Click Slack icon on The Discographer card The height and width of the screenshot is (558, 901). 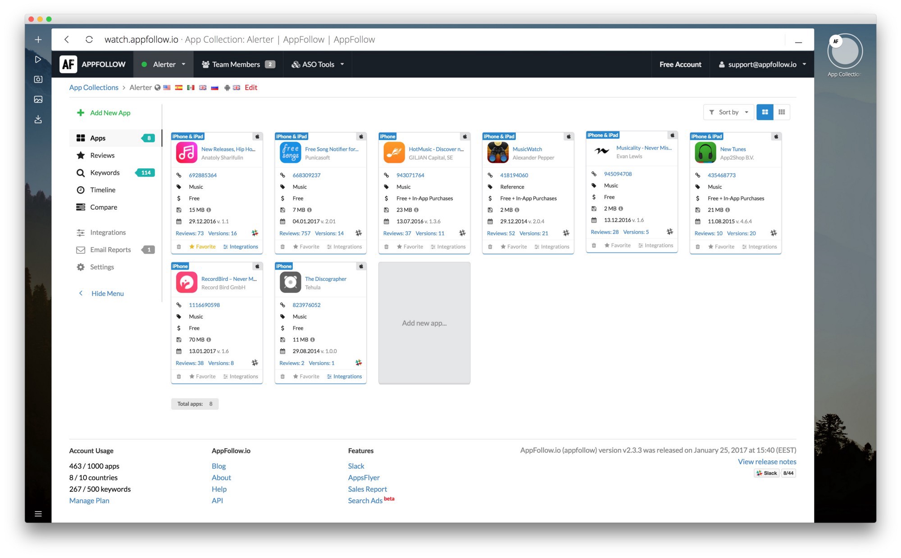[359, 363]
